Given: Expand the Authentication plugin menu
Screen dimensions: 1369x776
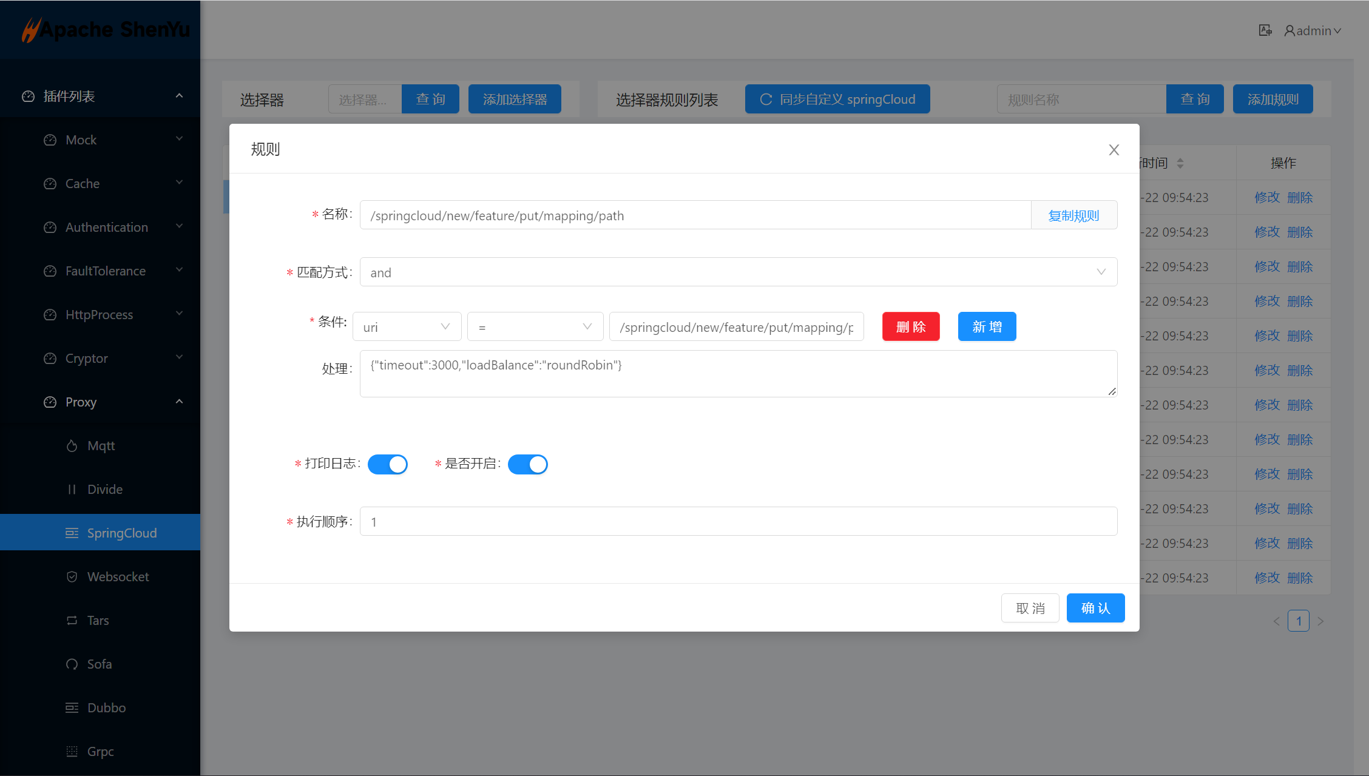Looking at the screenshot, I should 106,228.
